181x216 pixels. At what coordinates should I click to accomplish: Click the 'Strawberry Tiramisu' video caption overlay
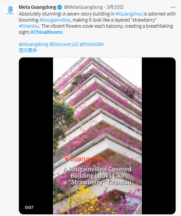(97, 176)
